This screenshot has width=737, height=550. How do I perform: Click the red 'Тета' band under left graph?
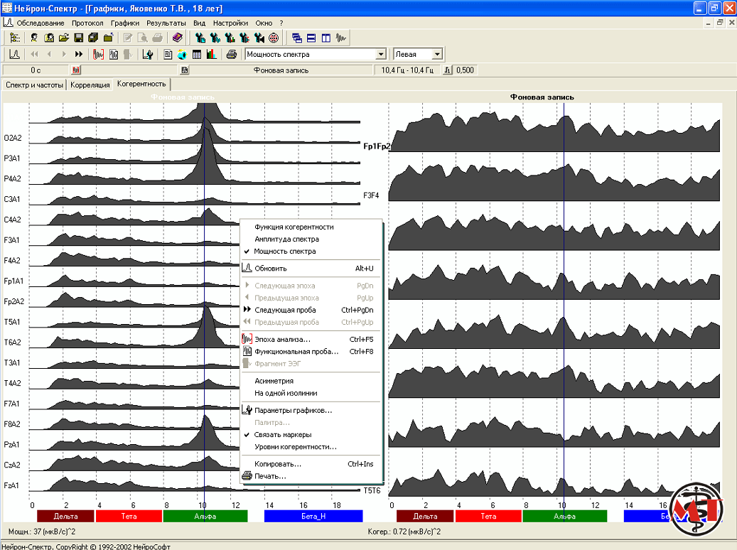129,516
